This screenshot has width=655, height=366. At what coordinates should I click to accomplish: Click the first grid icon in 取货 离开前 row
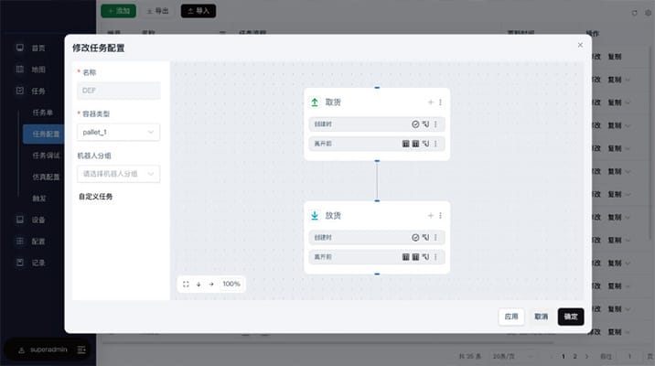(405, 144)
